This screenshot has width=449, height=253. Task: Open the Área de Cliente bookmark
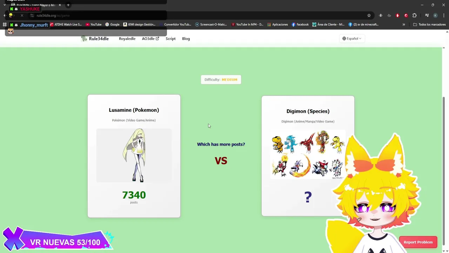click(328, 25)
